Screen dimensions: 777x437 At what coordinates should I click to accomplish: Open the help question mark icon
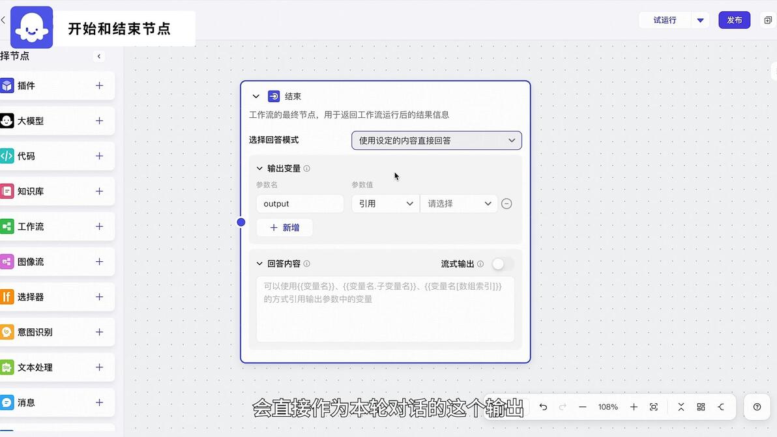757,407
